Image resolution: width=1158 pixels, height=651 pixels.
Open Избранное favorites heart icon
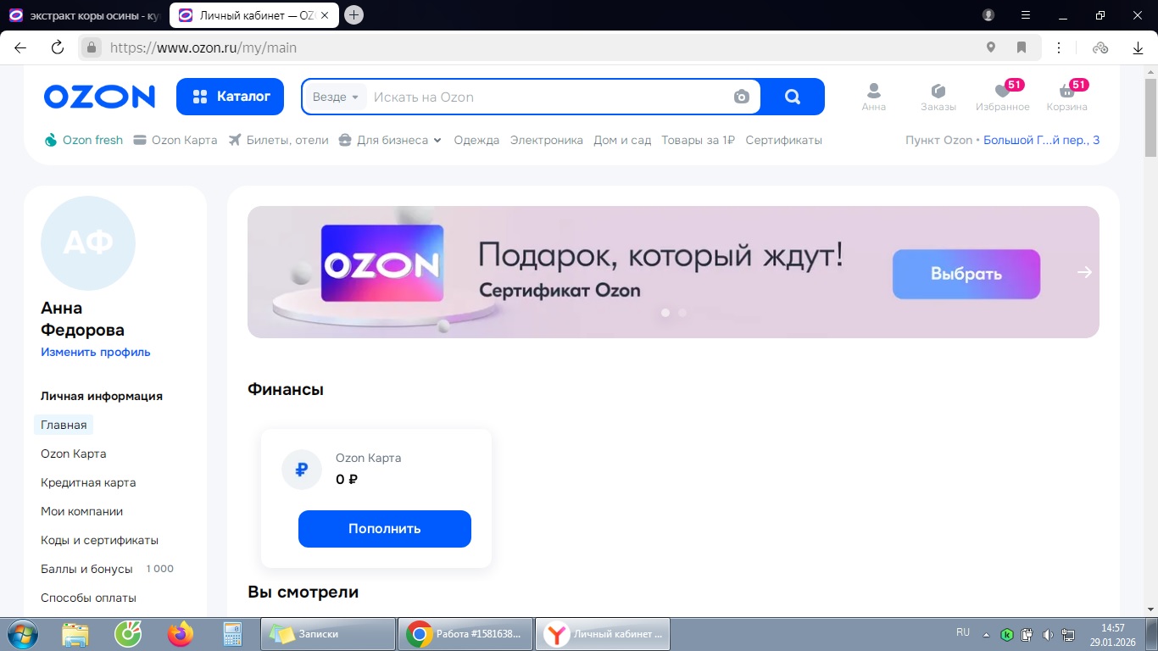(x=1003, y=97)
